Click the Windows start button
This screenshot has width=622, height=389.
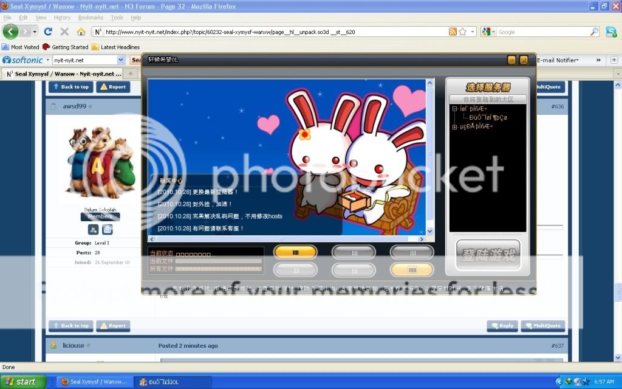click(x=24, y=382)
